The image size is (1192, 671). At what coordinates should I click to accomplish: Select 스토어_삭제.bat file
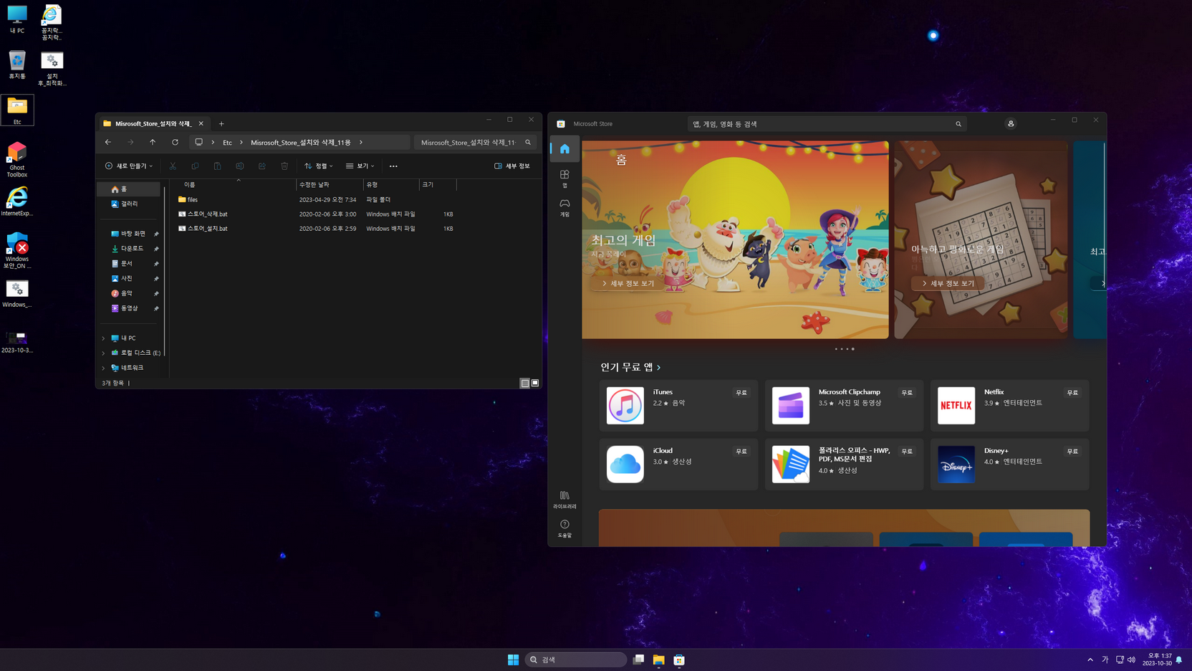[317, 214]
